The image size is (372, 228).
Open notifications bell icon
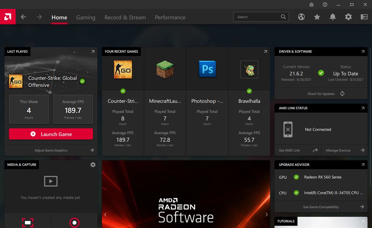click(332, 17)
